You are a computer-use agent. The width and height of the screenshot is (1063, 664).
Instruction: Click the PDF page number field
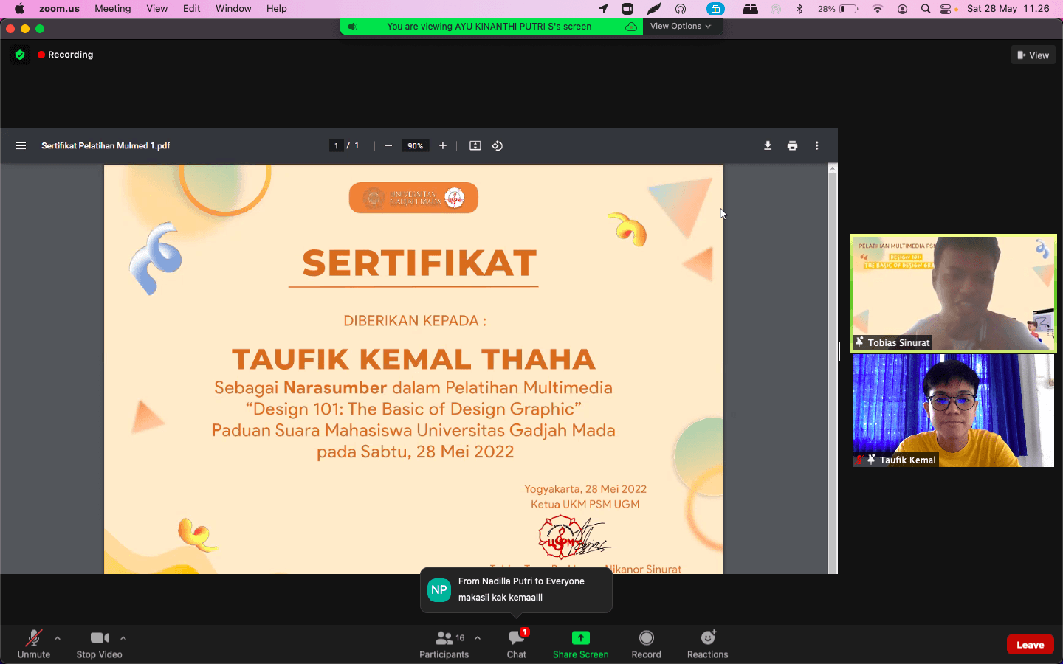tap(336, 145)
